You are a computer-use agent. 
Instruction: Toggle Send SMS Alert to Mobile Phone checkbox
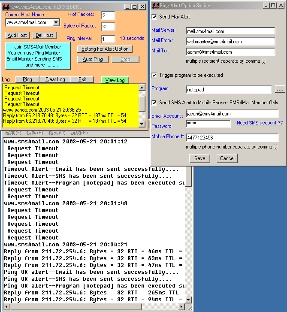(x=154, y=103)
